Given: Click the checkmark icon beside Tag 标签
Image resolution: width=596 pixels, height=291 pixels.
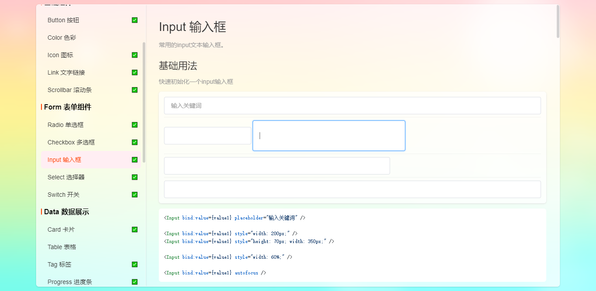Looking at the screenshot, I should tap(134, 264).
